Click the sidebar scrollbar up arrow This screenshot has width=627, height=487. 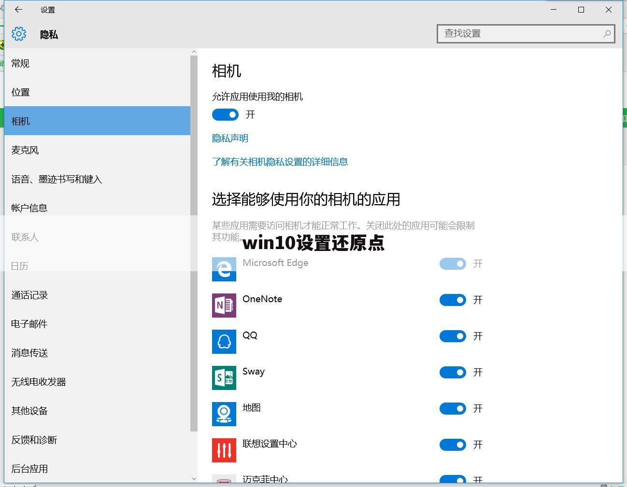click(194, 52)
